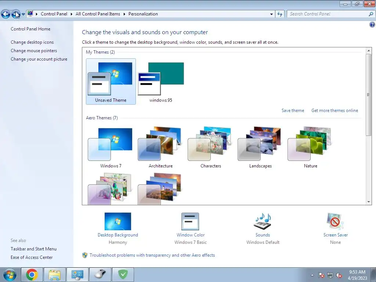Screen dimensions: 376x282
Task: Apply the Nature Aero theme
Action: (x=311, y=147)
